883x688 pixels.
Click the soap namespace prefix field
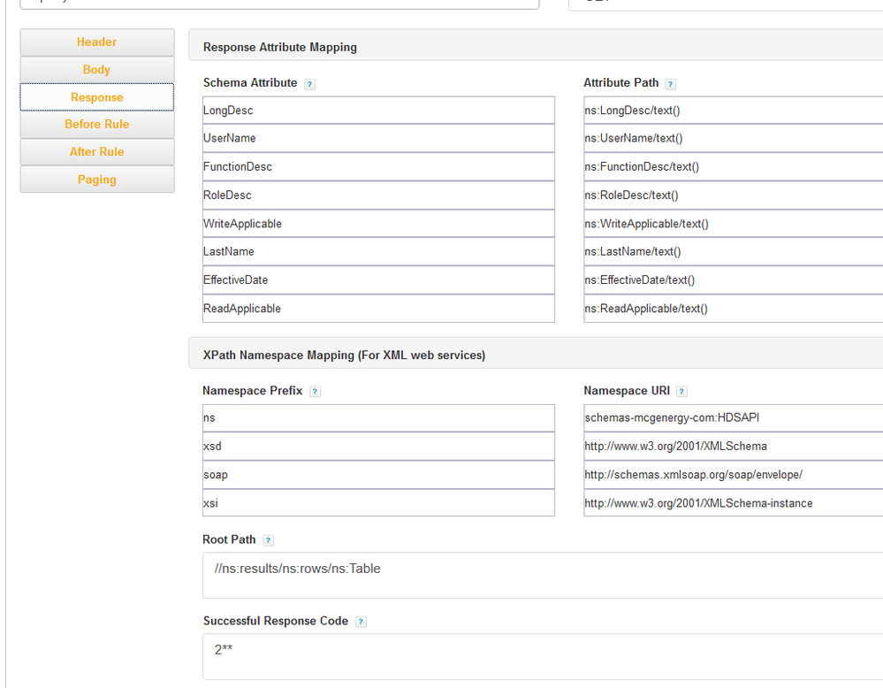378,475
